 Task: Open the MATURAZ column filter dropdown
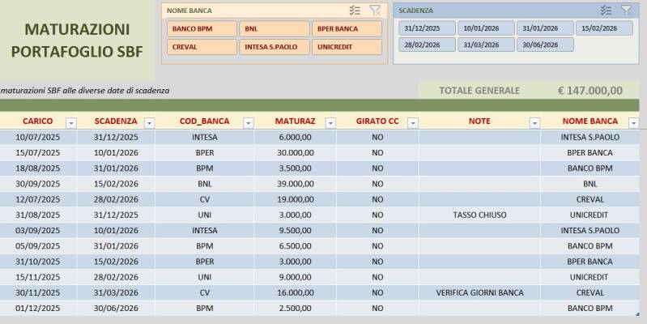(x=330, y=122)
